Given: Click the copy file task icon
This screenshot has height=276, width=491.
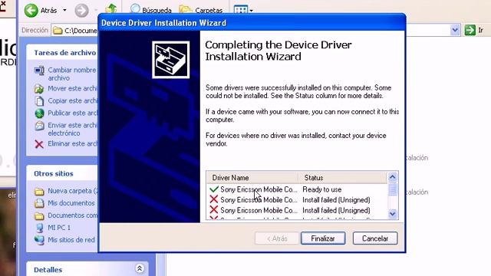Looking at the screenshot, I should tap(39, 101).
